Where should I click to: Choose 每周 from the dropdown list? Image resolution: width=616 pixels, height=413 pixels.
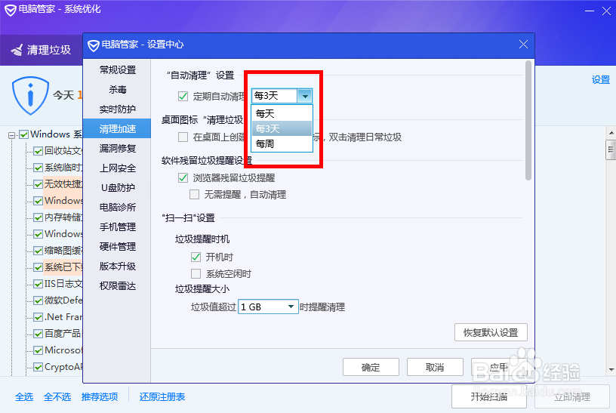pos(282,143)
